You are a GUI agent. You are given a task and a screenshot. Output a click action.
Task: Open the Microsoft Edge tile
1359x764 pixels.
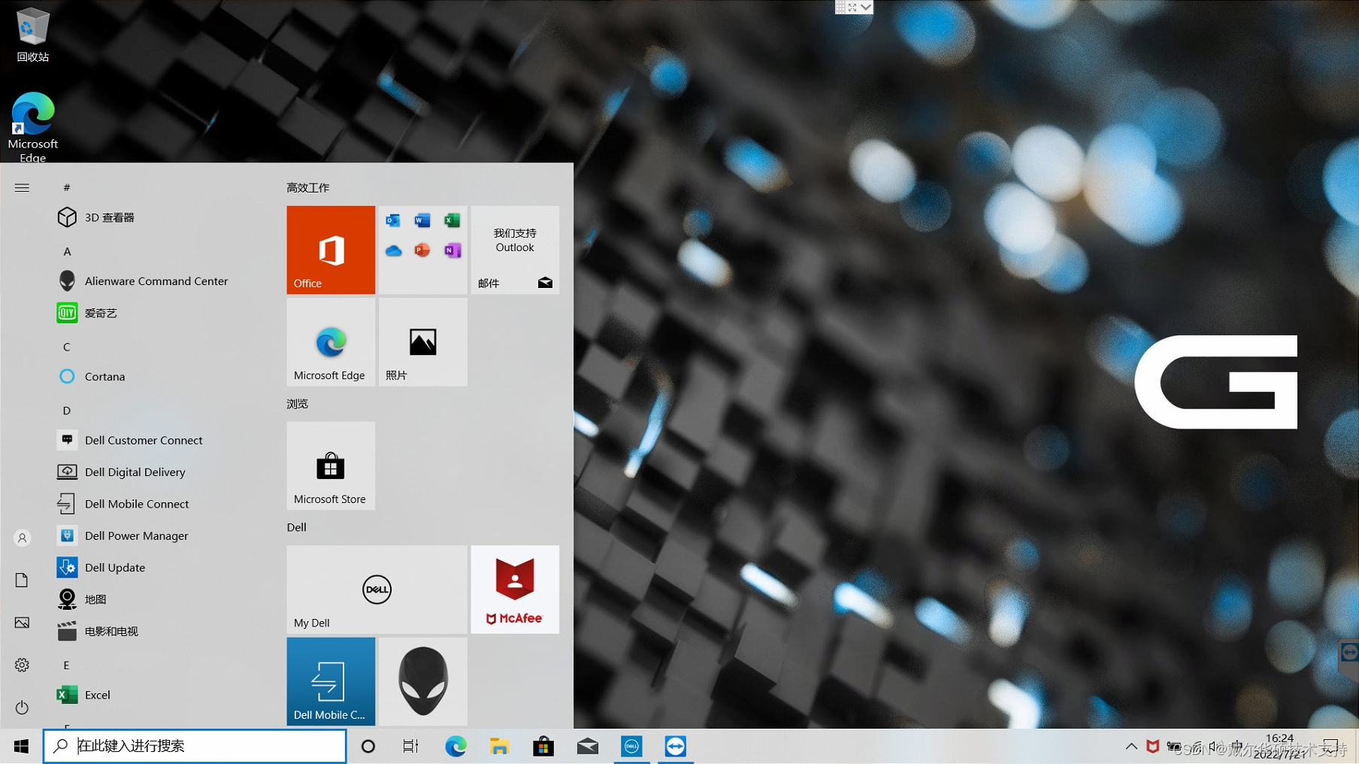click(x=331, y=342)
